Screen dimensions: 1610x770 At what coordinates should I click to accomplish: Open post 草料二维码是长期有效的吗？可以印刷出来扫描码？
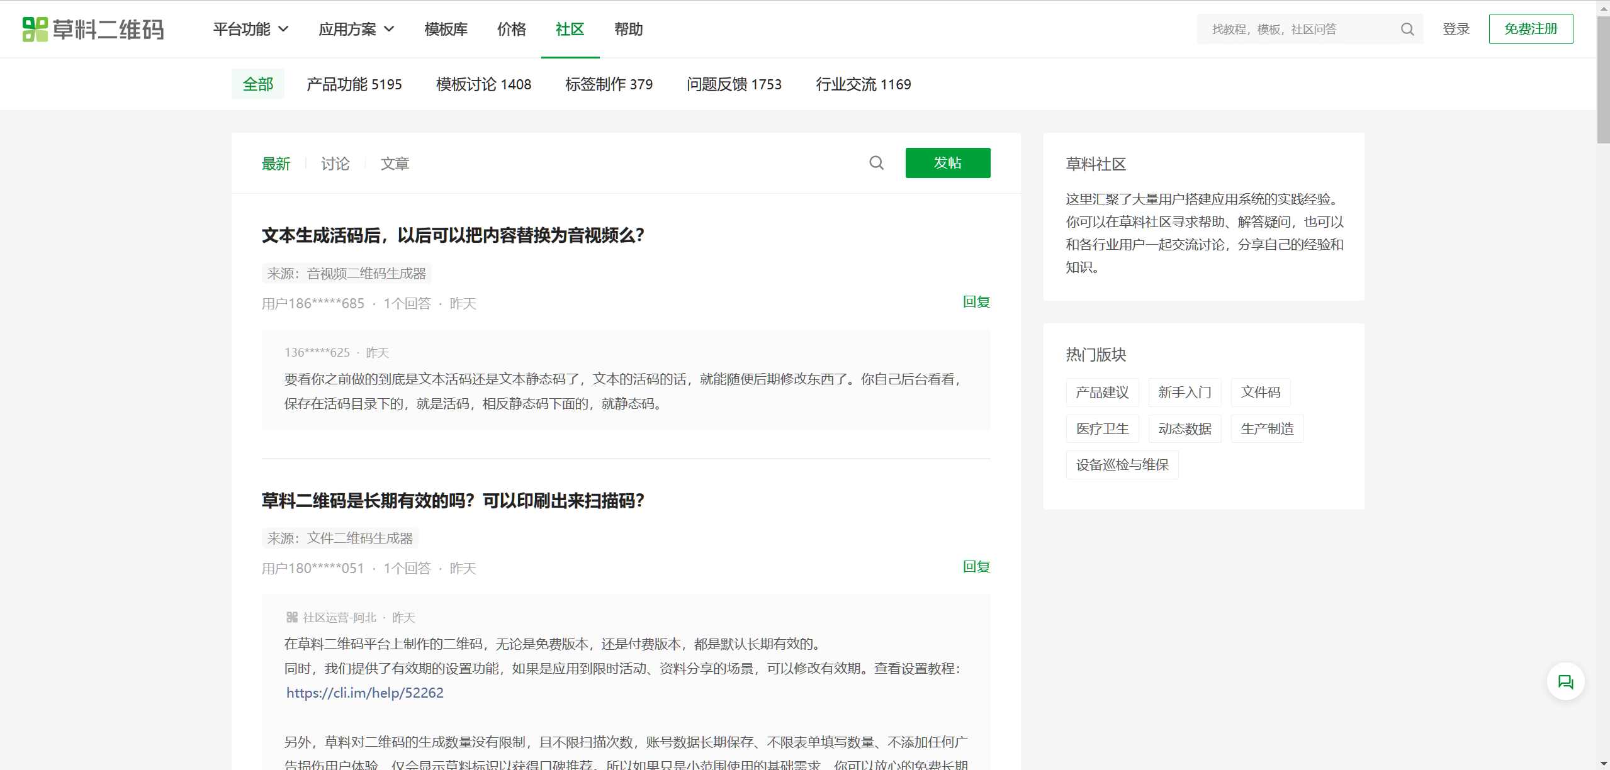(453, 501)
